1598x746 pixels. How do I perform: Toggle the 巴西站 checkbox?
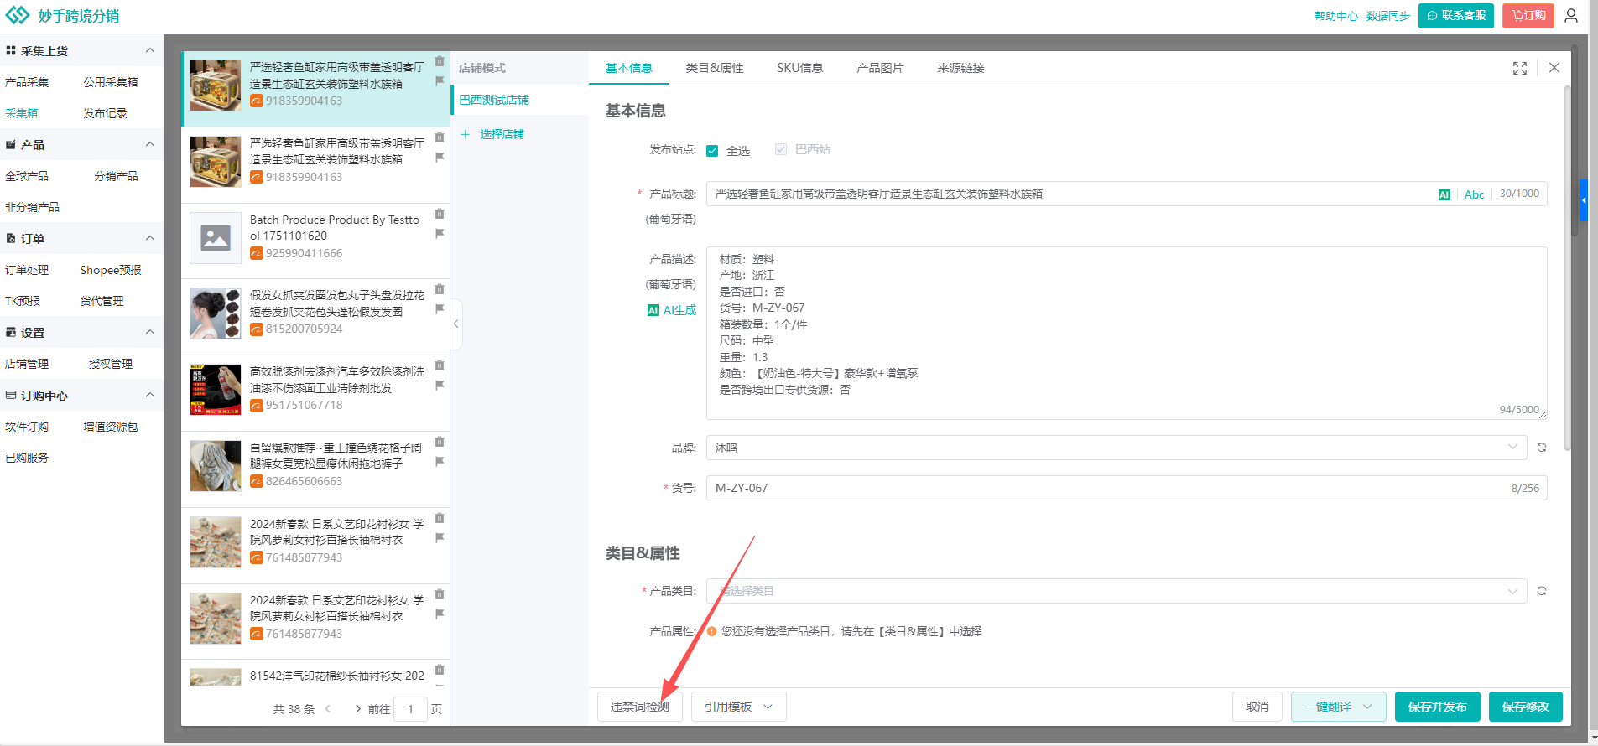781,149
